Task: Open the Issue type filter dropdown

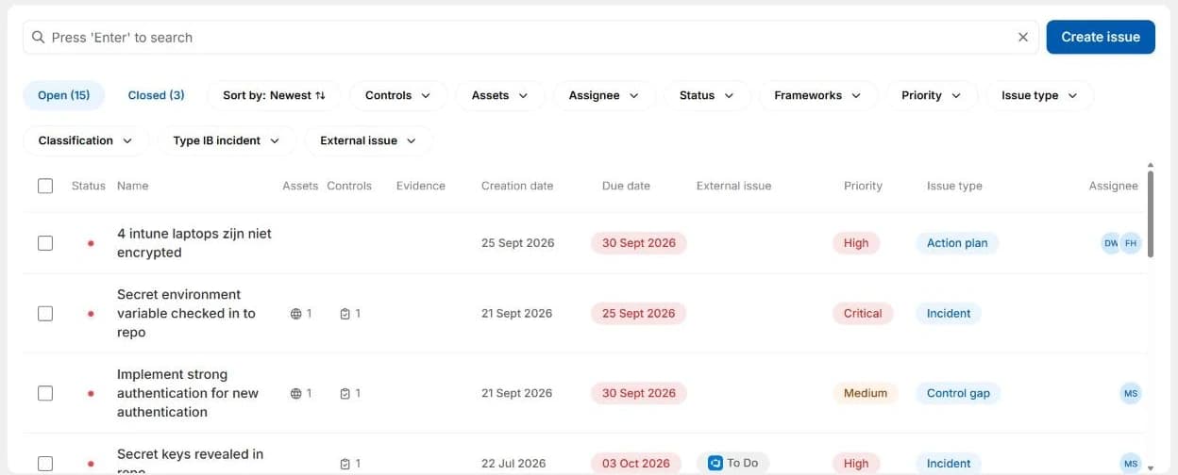Action: pos(1040,95)
